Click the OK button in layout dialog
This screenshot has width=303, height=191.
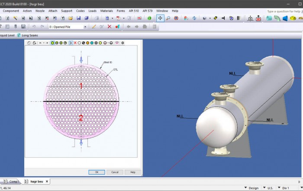97,172
